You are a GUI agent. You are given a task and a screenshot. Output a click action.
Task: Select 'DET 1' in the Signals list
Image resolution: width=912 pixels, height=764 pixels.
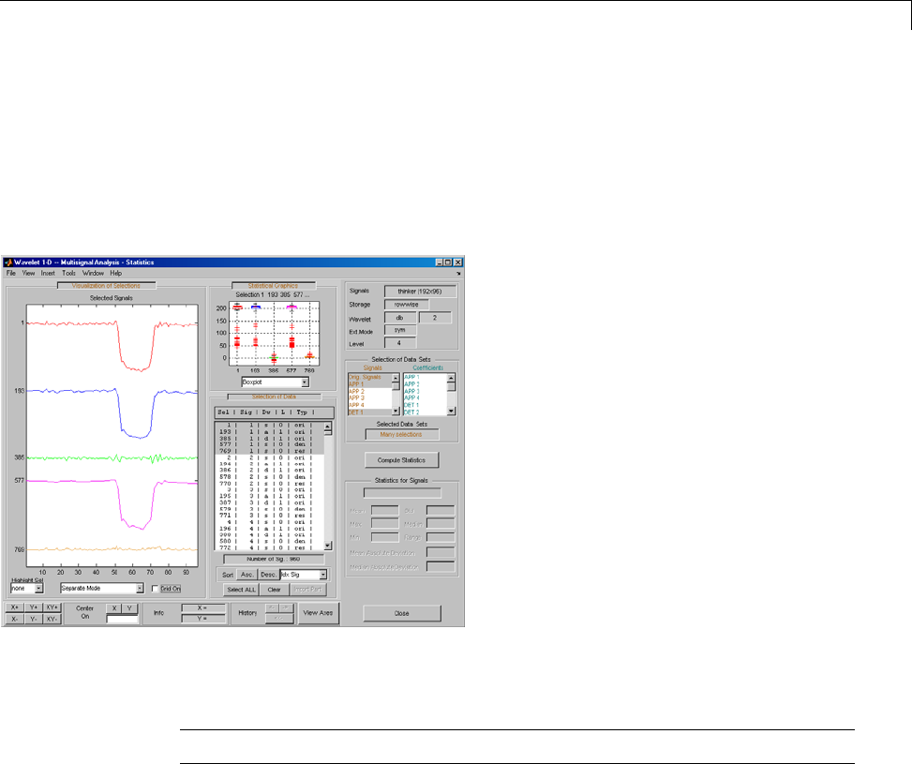370,412
